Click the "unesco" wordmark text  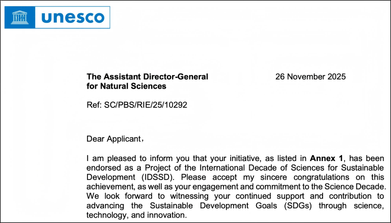pyautogui.click(x=72, y=18)
